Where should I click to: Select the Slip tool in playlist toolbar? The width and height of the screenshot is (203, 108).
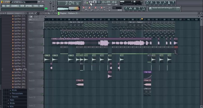[x=46, y=13]
